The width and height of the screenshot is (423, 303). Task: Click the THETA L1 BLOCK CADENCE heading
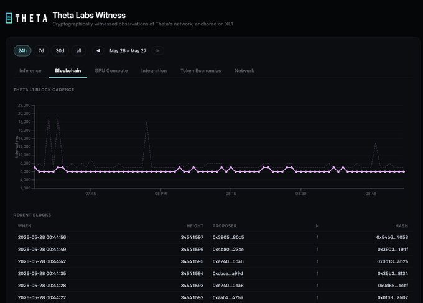pos(44,89)
